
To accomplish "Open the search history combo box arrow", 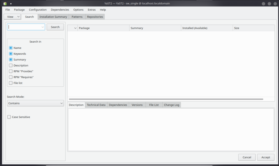I will (x=43, y=27).
